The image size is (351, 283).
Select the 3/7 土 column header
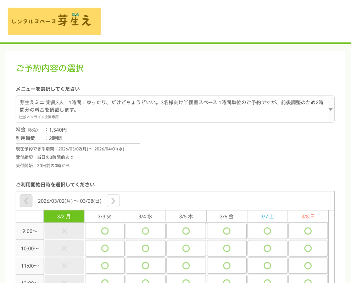coord(267,216)
